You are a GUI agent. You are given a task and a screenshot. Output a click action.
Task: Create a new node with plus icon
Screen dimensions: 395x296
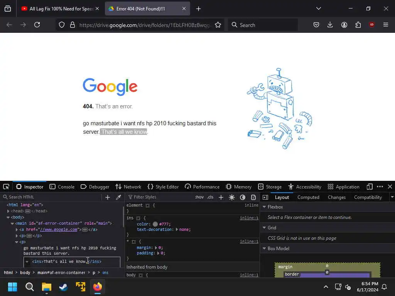[x=108, y=197]
